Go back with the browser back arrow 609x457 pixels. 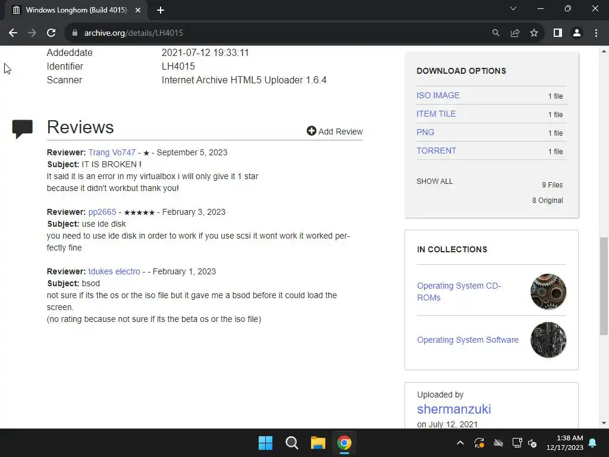[x=13, y=33]
